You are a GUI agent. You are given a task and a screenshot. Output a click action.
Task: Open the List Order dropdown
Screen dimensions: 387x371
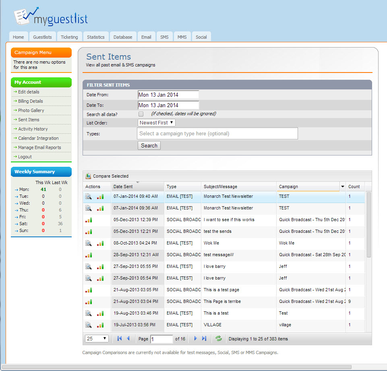[x=157, y=122]
